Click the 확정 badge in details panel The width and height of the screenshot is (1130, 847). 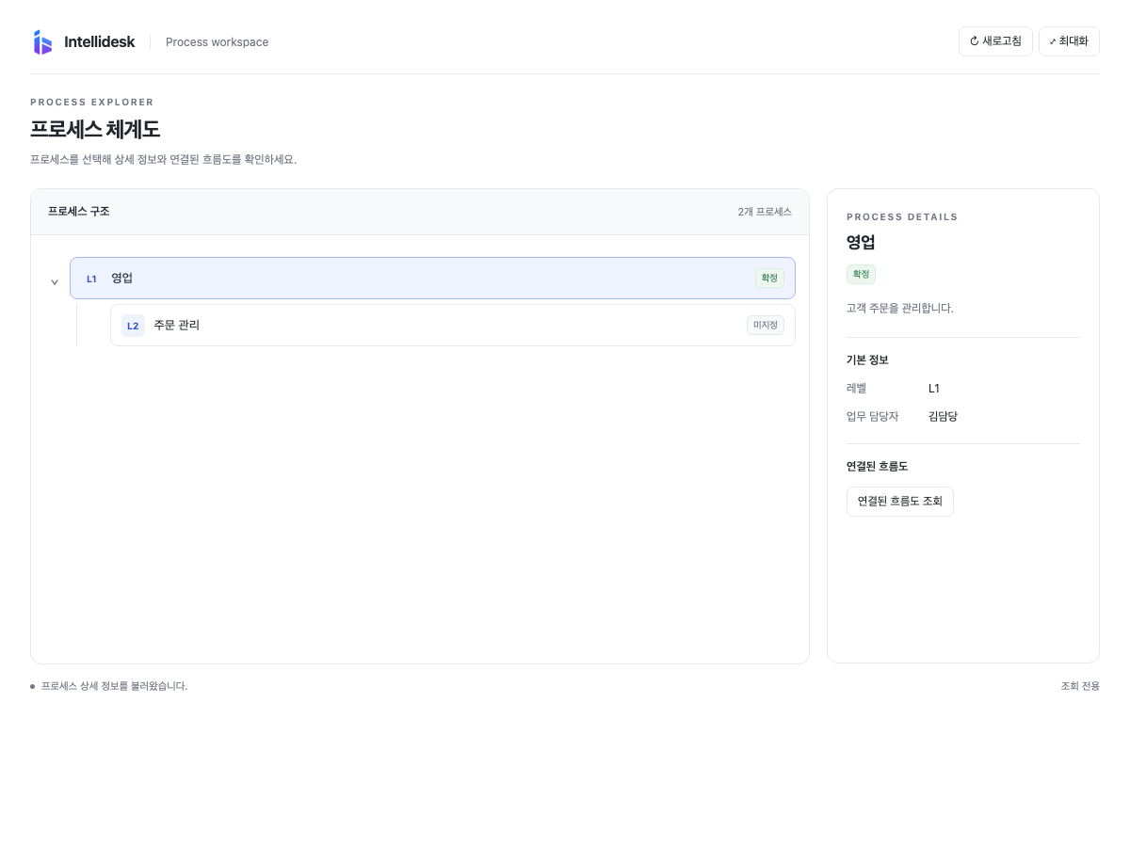pyautogui.click(x=861, y=274)
